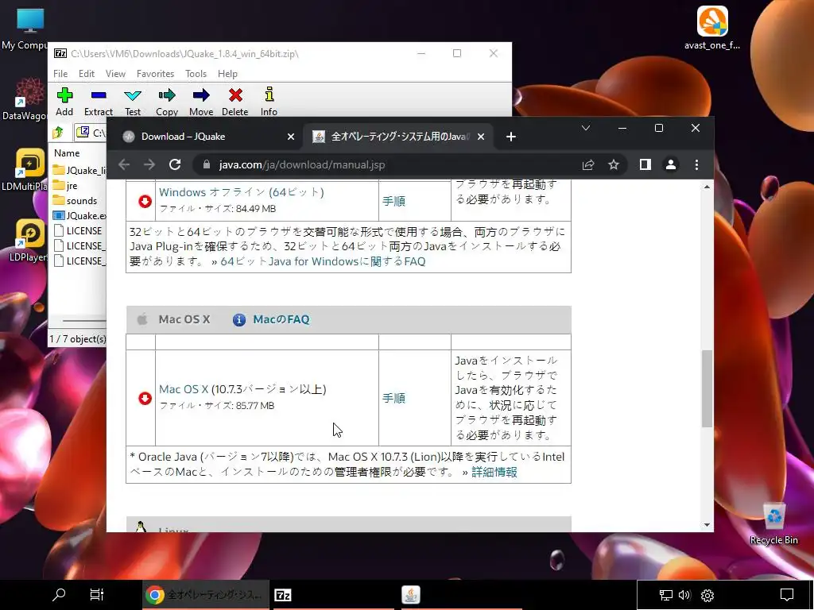The height and width of the screenshot is (610, 814).
Task: Click red download arrow for Windows offline 64-bit
Action: [145, 201]
